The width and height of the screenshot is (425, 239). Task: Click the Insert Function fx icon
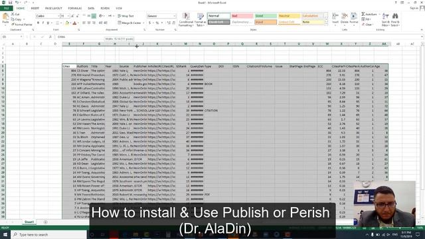[50, 37]
